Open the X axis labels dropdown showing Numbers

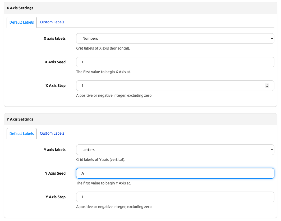coord(175,38)
